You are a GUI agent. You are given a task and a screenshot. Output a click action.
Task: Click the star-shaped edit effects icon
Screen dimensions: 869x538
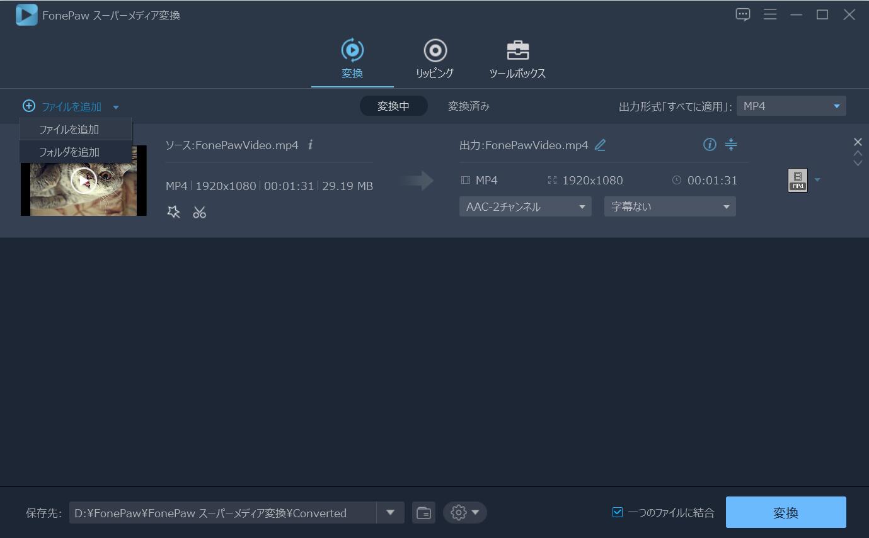click(x=173, y=212)
